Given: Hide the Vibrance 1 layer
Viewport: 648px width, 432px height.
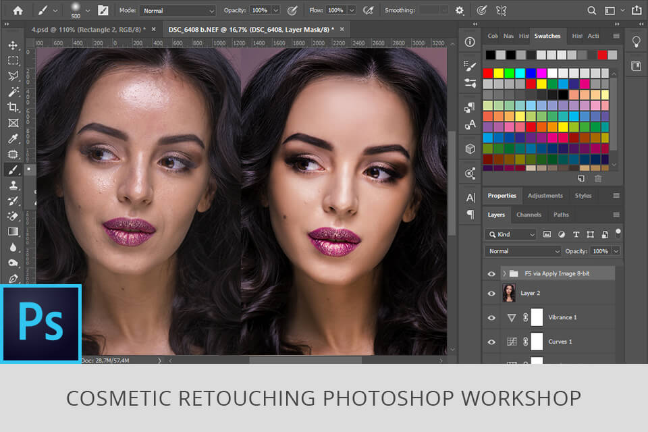Looking at the screenshot, I should pyautogui.click(x=491, y=318).
